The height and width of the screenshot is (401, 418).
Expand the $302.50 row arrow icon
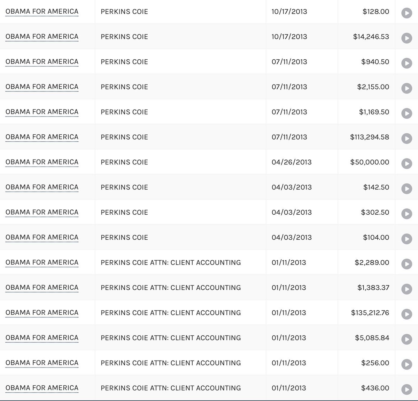(x=407, y=214)
